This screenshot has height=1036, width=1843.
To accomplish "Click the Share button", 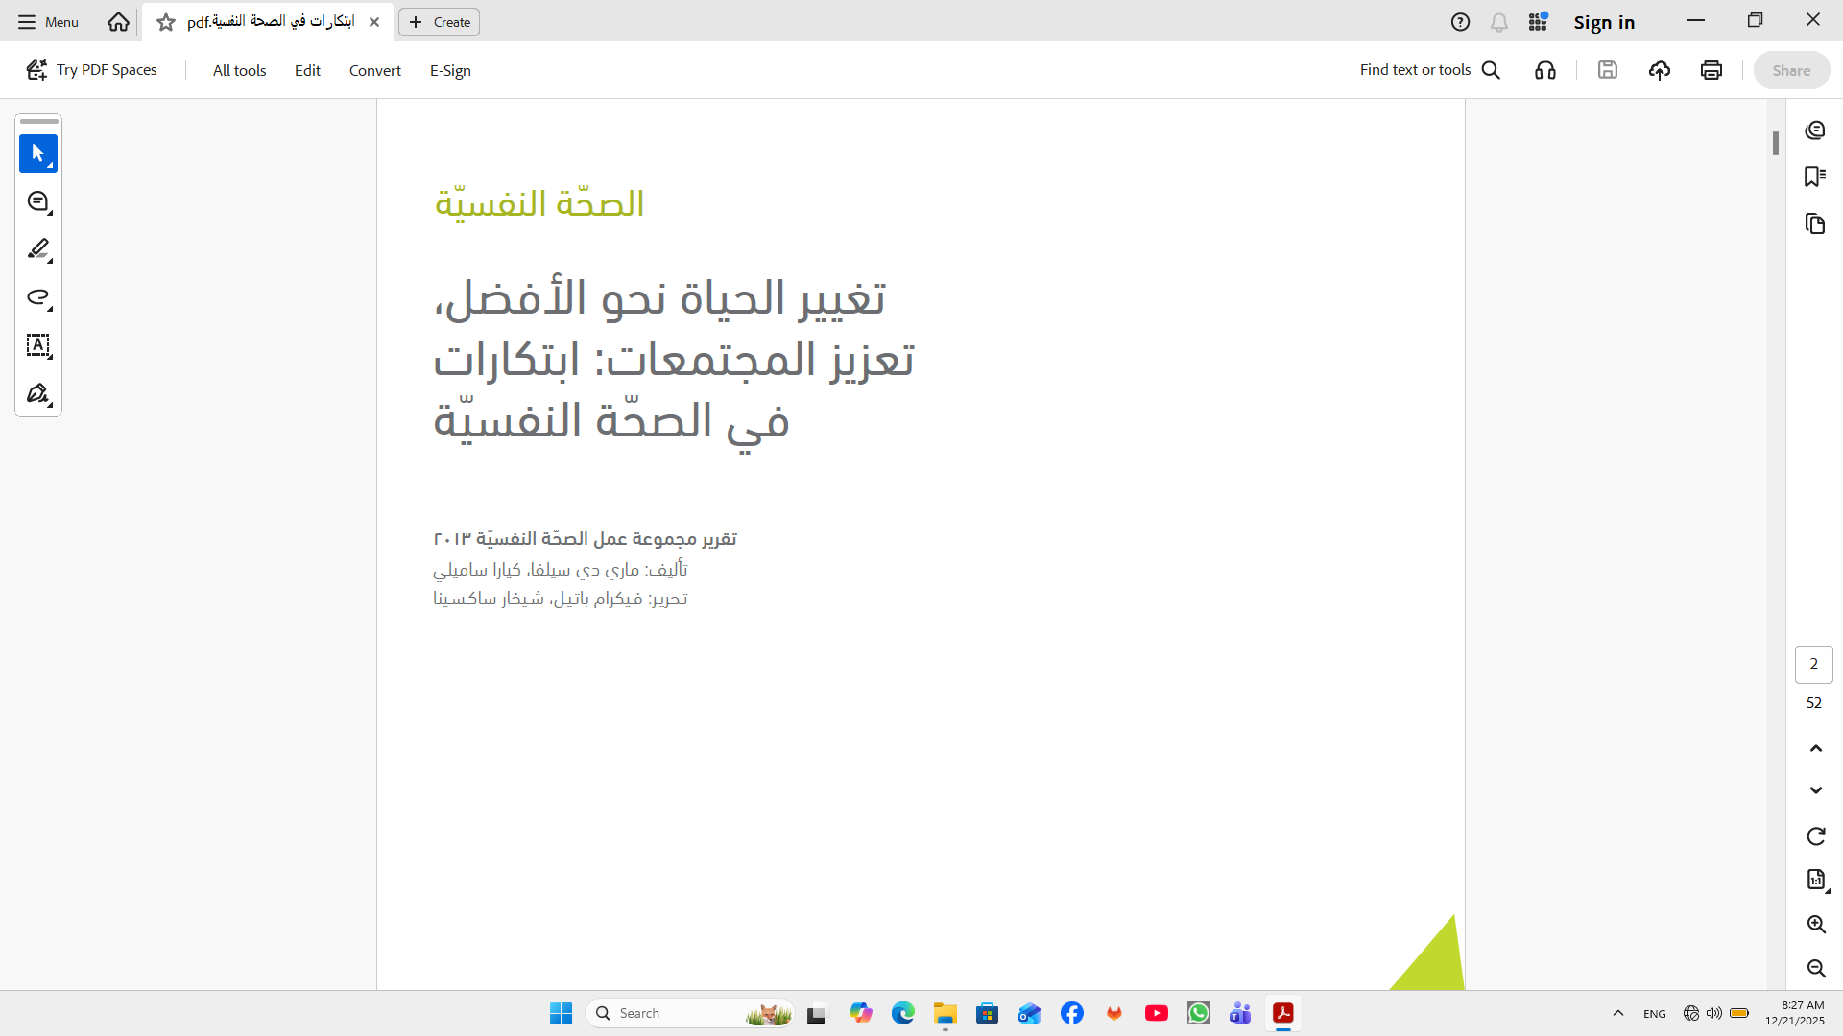I will tap(1791, 70).
